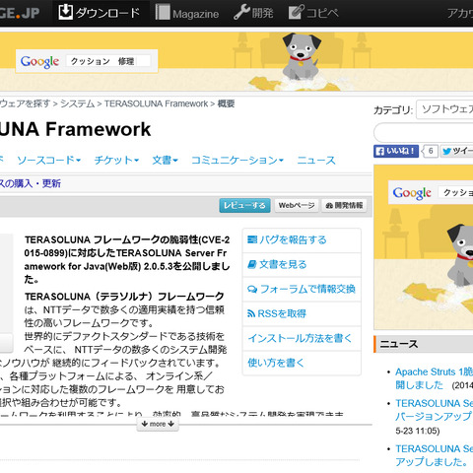The height and width of the screenshot is (473, 473).
Task: Click the ニュース sidebar section header
Action: coord(424,344)
